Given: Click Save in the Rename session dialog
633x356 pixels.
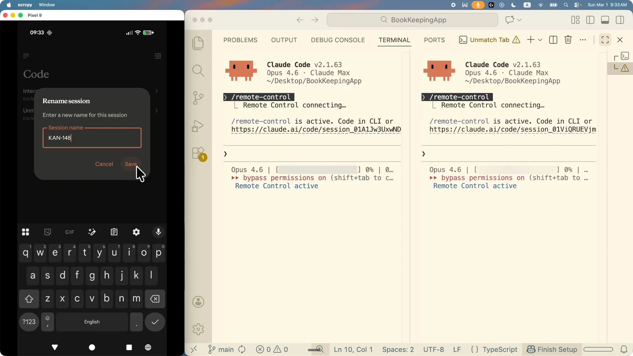Looking at the screenshot, I should (x=131, y=164).
